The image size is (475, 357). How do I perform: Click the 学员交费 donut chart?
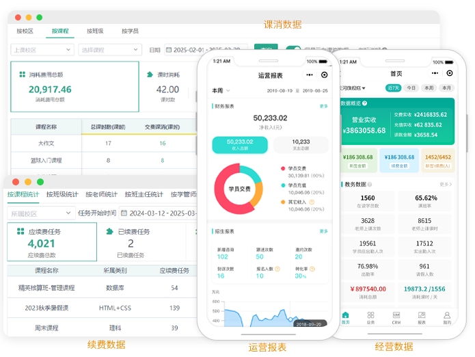239,189
